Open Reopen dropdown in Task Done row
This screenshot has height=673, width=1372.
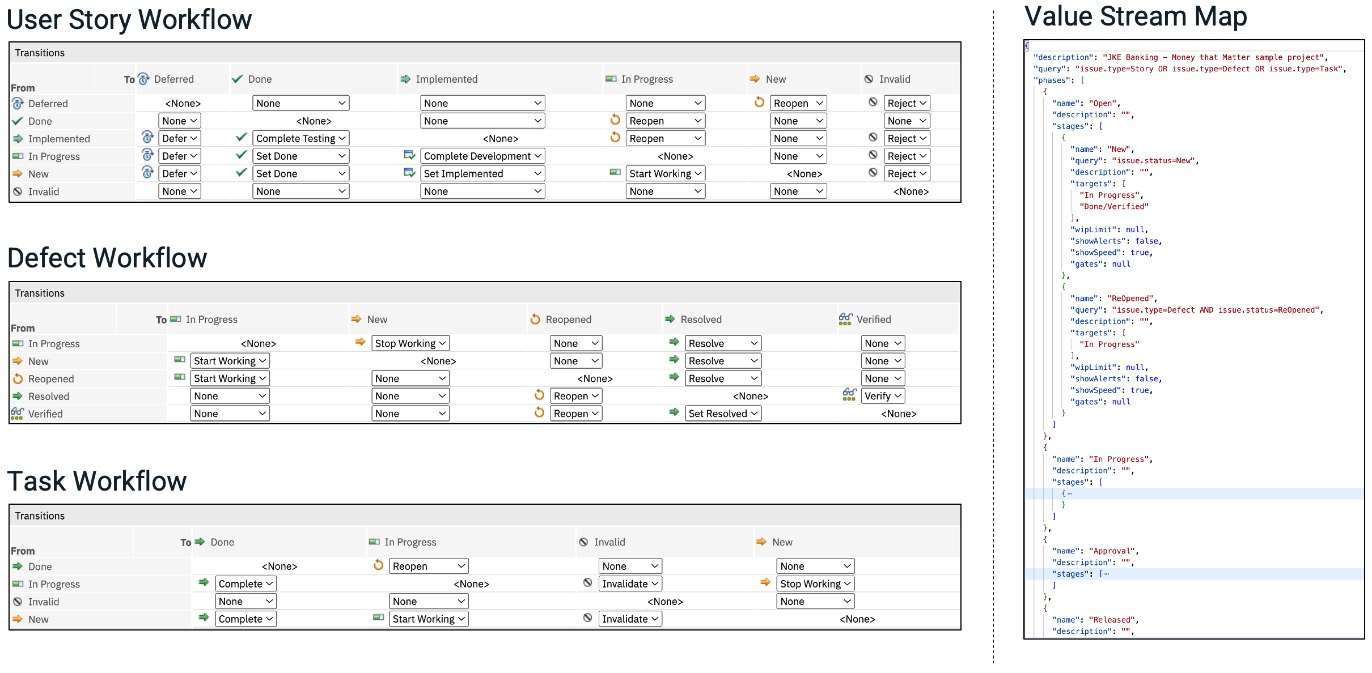click(429, 566)
